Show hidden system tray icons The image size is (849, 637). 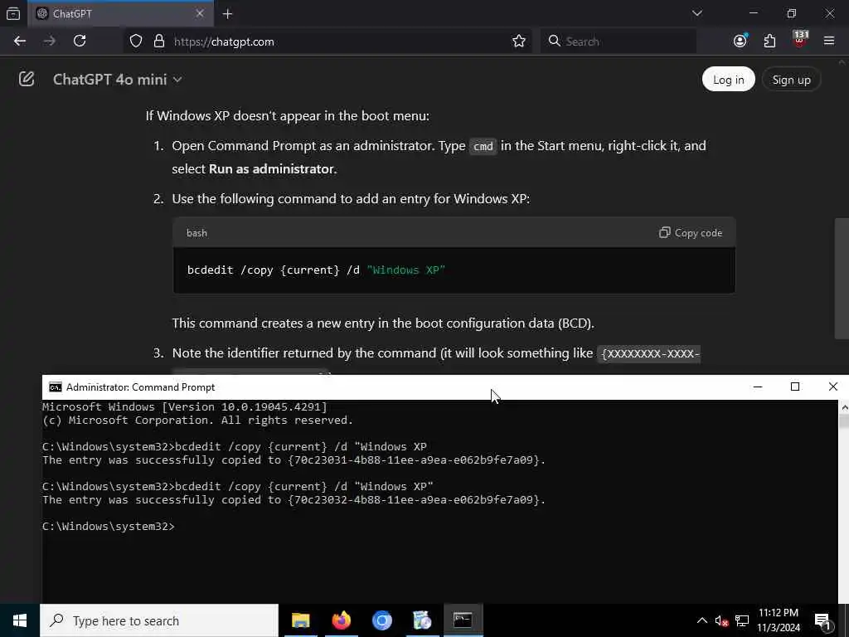coord(701,620)
